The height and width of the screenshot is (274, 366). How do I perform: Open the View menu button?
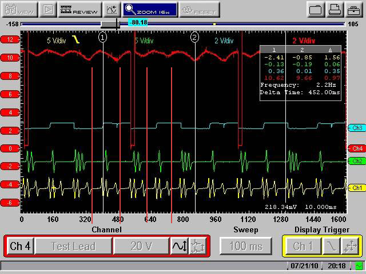tap(20, 10)
